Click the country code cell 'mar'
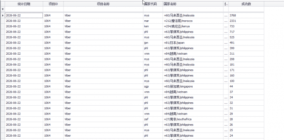The height and width of the screenshot is (140, 284). coord(153,21)
